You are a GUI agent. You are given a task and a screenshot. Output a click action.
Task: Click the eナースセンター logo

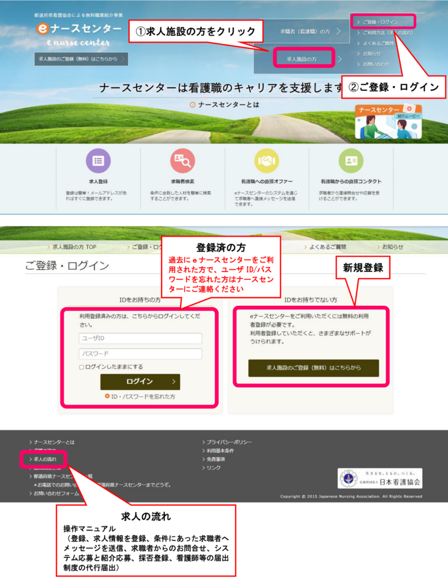tap(79, 34)
